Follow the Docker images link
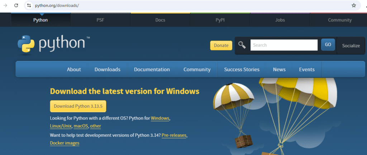Screen dimensions: 367x155 point(65,143)
